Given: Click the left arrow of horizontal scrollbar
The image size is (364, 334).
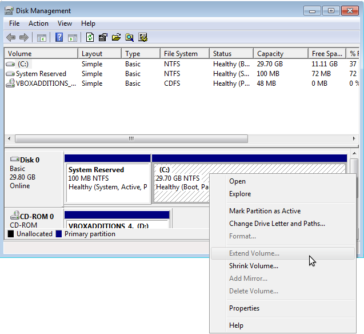Looking at the screenshot, I should (9, 138).
